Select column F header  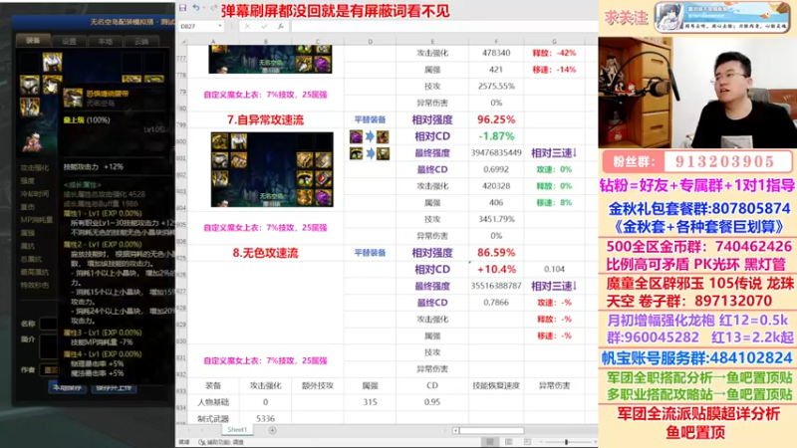point(495,42)
